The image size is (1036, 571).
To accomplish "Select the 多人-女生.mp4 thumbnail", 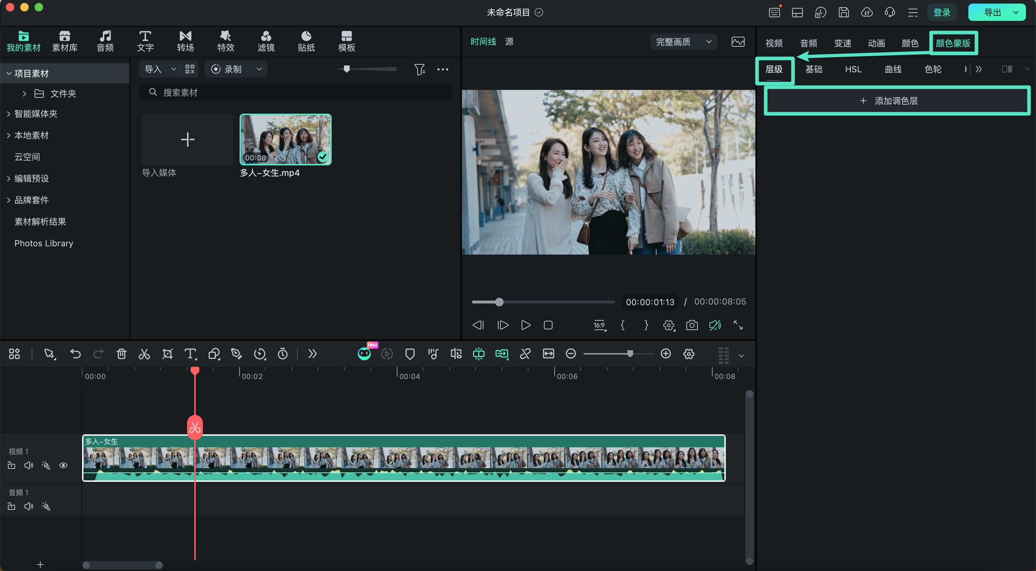I will [286, 140].
